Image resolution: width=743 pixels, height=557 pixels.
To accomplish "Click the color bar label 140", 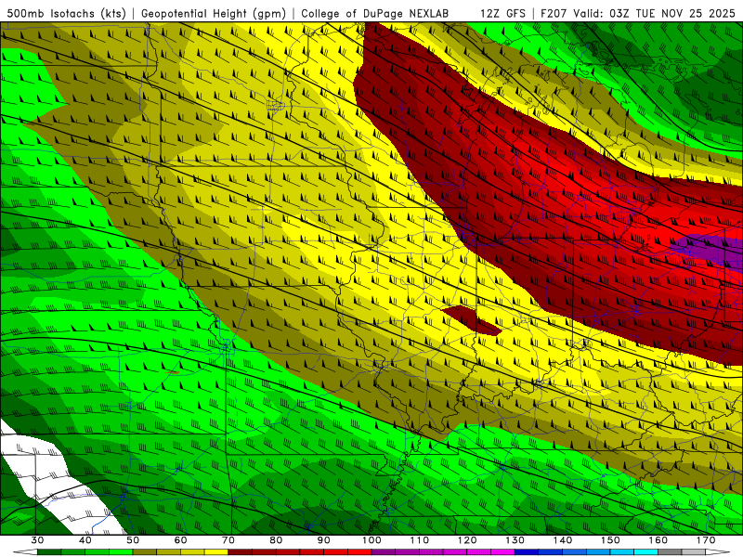I will click(563, 540).
